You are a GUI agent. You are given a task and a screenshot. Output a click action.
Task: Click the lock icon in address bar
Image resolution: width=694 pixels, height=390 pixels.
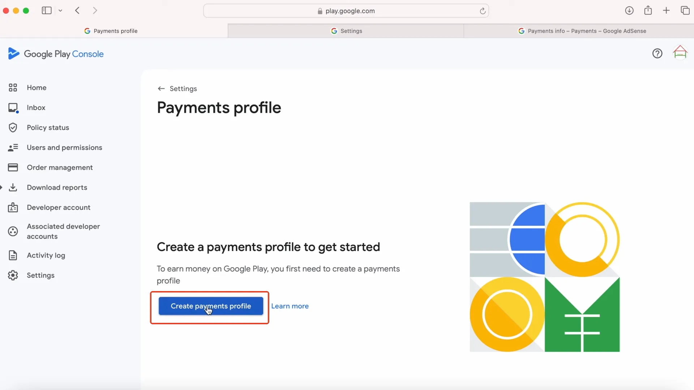pos(320,11)
